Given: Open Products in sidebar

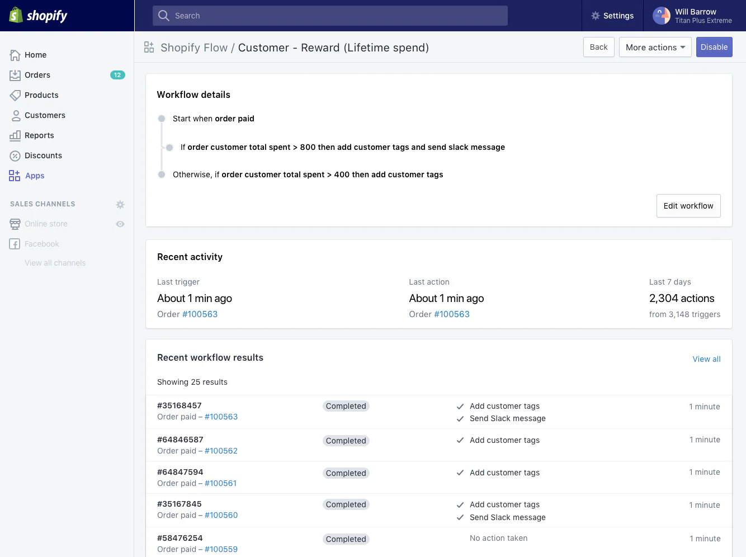Looking at the screenshot, I should coord(41,95).
